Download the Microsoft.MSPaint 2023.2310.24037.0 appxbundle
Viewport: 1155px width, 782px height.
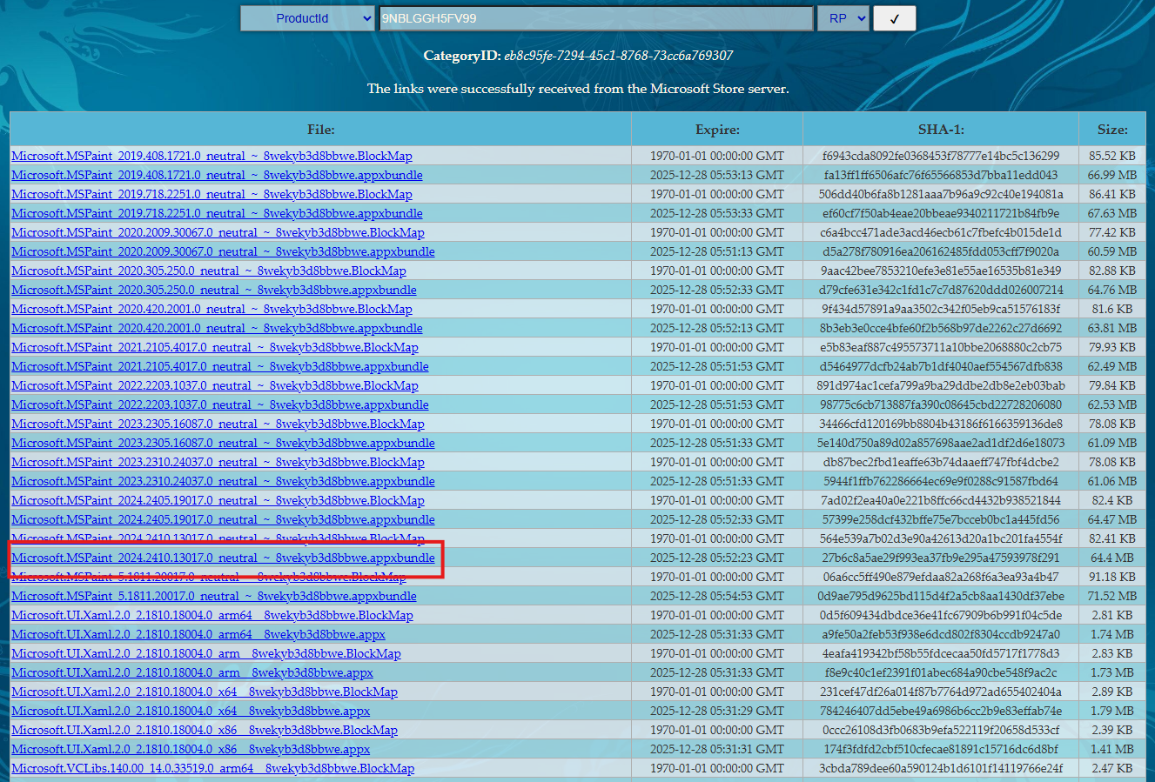[x=220, y=481]
